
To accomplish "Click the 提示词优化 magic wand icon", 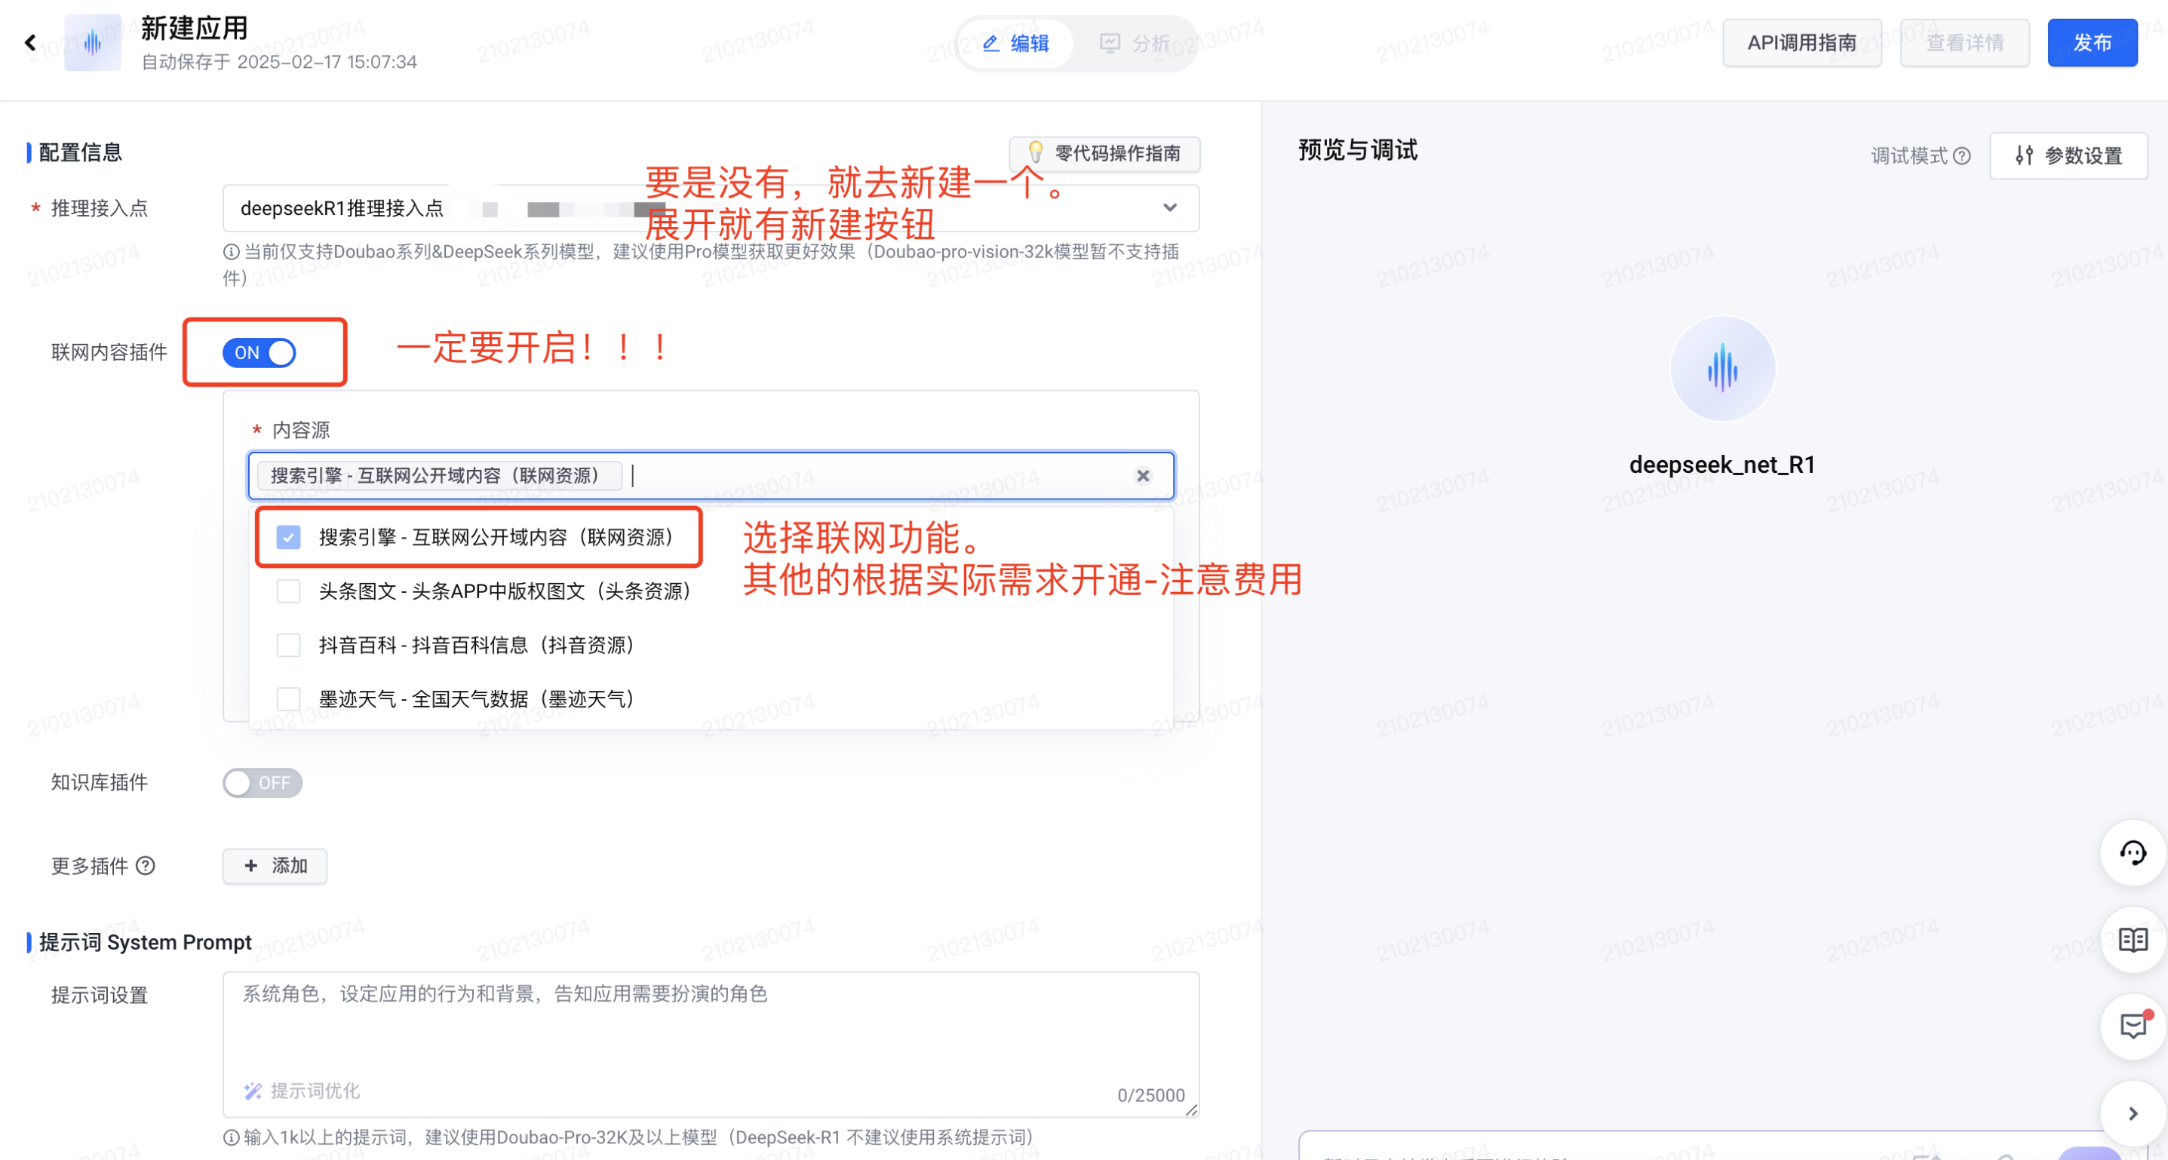I will [x=253, y=1091].
